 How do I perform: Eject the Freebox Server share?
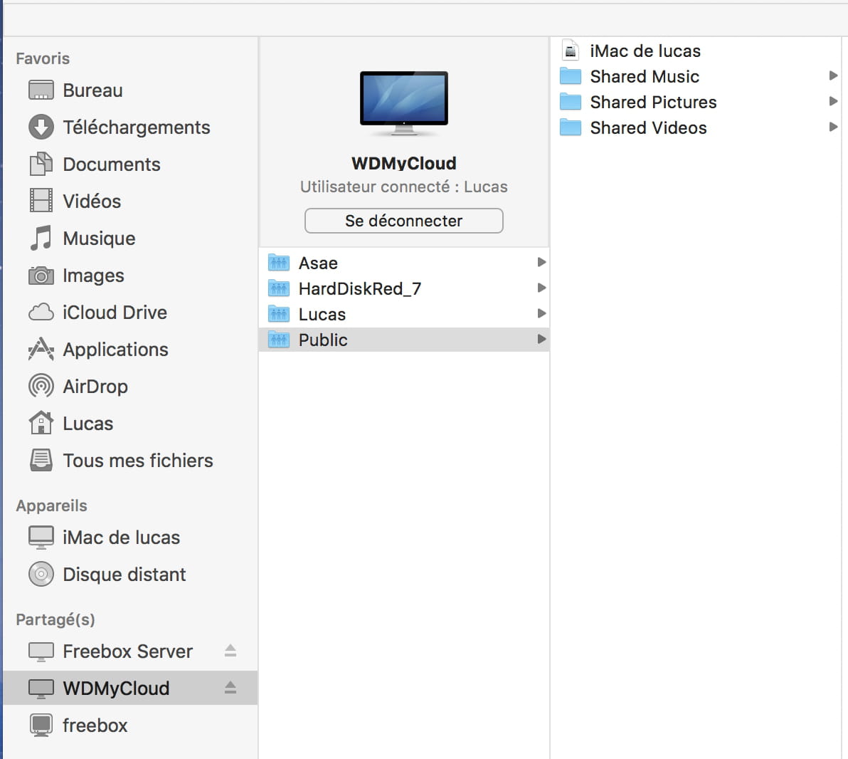(x=230, y=651)
